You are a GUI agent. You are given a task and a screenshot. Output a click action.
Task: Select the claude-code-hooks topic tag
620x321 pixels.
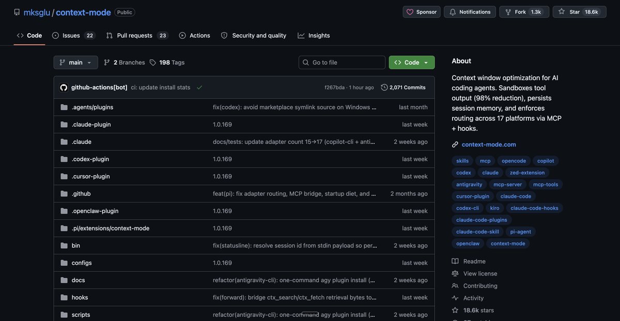tap(534, 208)
